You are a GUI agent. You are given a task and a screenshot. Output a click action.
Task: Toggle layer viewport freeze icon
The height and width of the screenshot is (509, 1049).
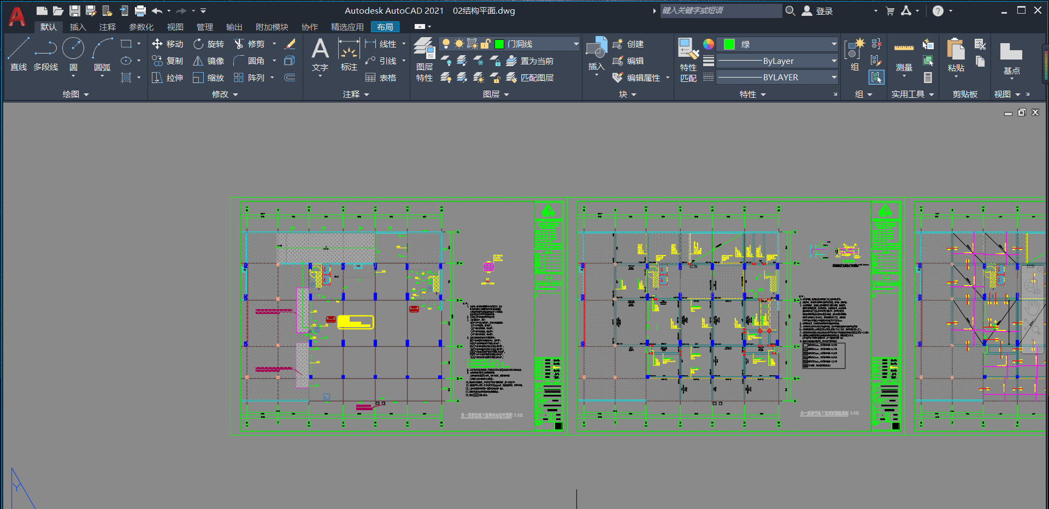pos(472,44)
